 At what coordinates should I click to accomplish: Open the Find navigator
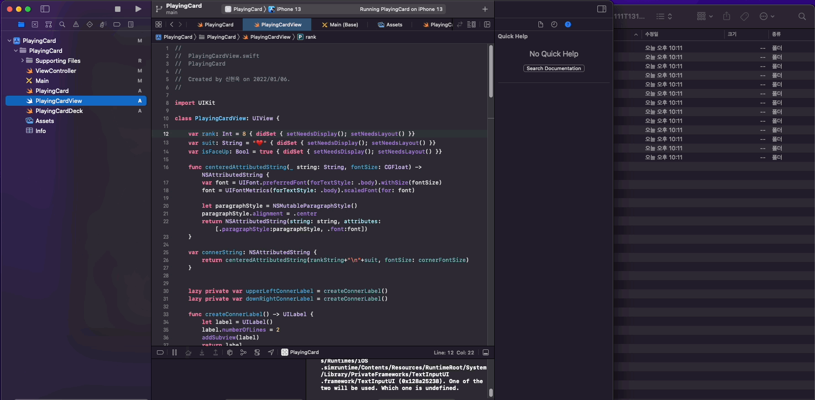(x=62, y=25)
